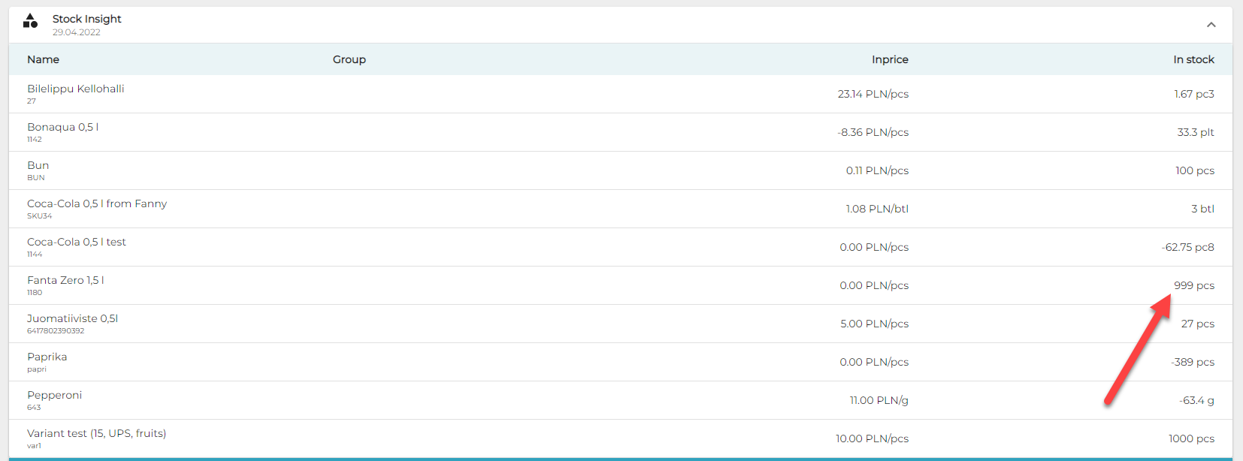Open the Juomatiiviste 0,5l product
This screenshot has width=1243, height=461.
(72, 318)
